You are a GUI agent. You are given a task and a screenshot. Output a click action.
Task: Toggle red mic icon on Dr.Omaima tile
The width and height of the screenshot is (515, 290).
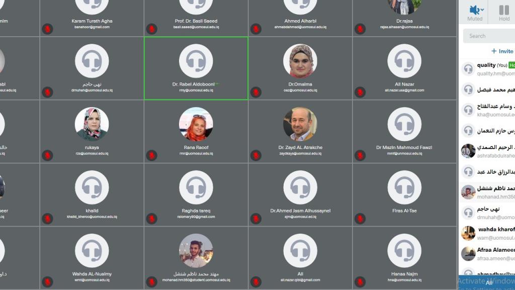[255, 92]
